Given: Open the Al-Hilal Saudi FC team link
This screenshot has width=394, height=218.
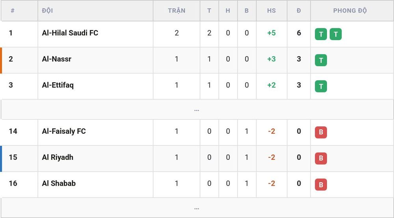Looking at the screenshot, I should coord(70,33).
